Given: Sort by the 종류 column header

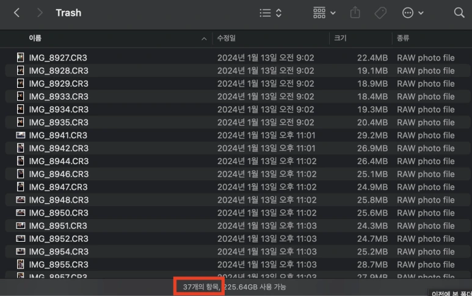Looking at the screenshot, I should pos(403,38).
